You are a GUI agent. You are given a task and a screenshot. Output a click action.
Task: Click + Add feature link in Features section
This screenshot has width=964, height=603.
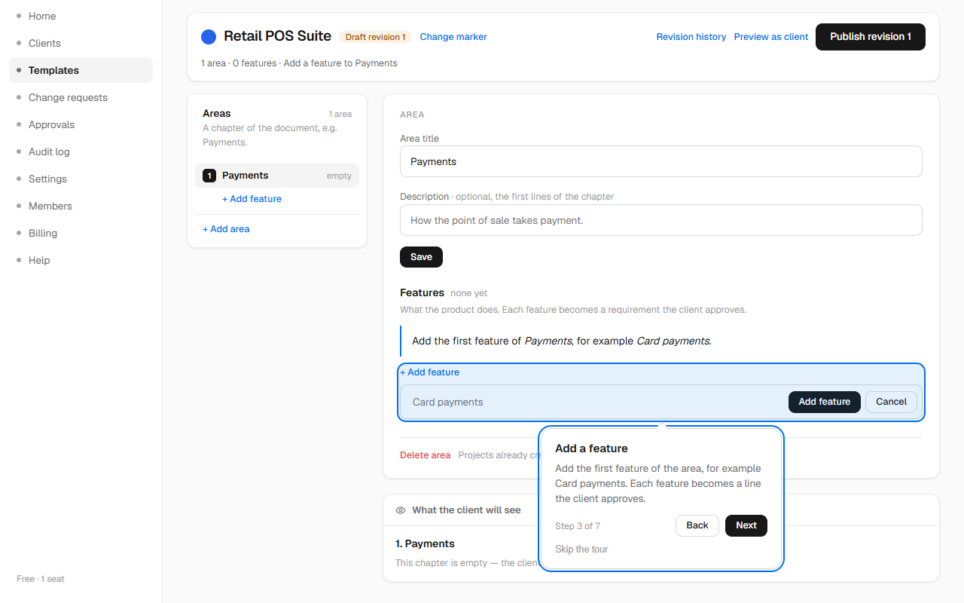pos(429,372)
